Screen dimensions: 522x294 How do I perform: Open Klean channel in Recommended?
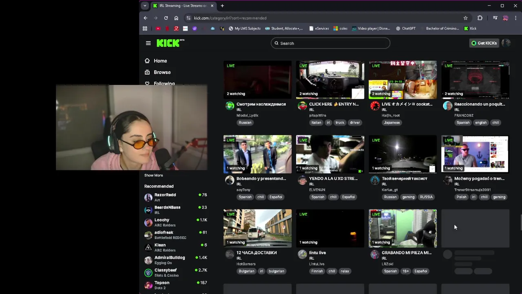pos(176,247)
